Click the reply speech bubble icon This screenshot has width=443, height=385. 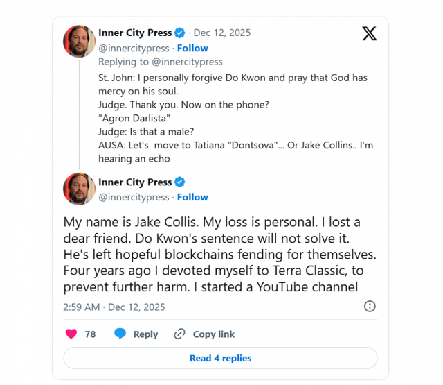[x=120, y=334]
